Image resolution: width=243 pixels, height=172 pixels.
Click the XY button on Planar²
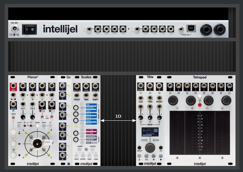point(50,126)
